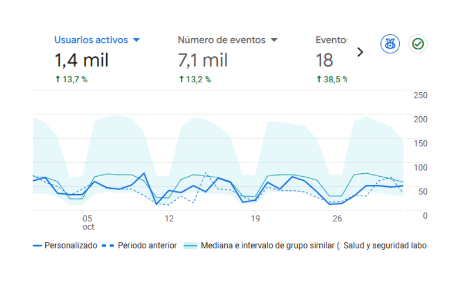The image size is (459, 286).
Task: Select the Número de eventos metric tab
Action: pos(221,40)
